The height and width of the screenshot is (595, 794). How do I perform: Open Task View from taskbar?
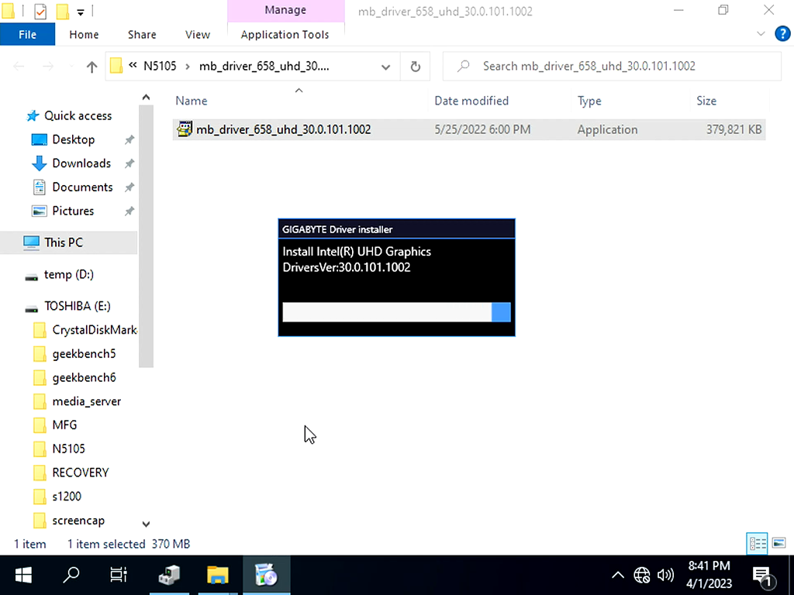coord(119,576)
